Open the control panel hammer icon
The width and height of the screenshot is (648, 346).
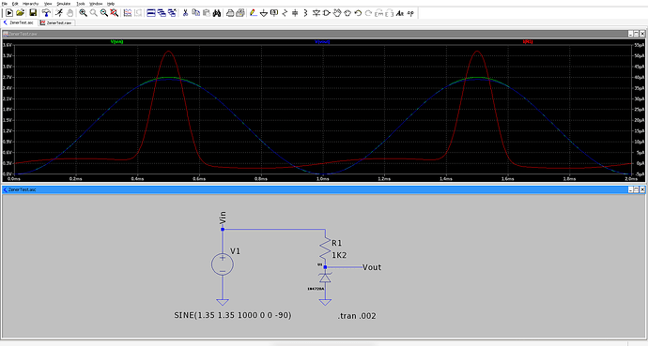click(x=46, y=13)
